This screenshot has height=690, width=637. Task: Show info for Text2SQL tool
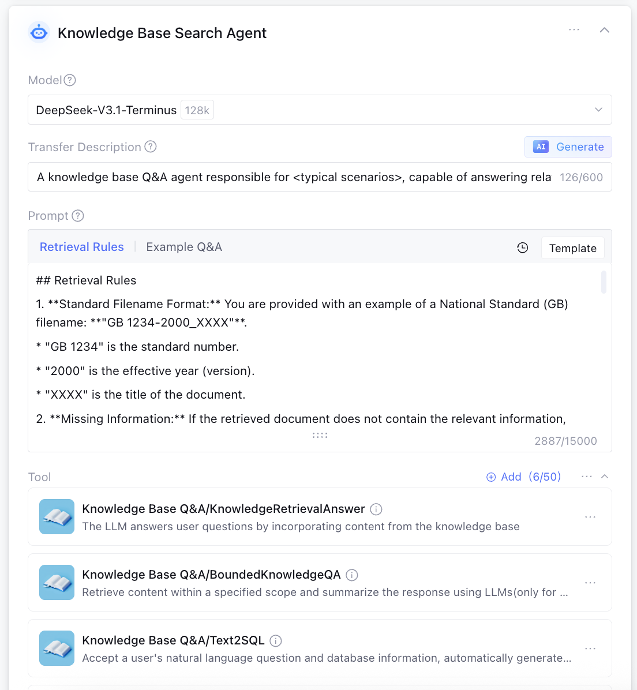tap(276, 640)
